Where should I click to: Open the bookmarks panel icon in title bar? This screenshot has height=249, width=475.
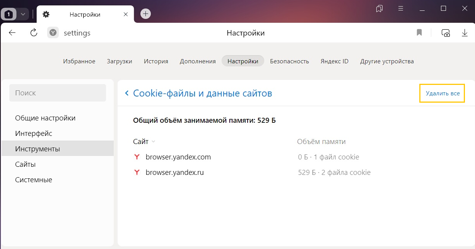(x=379, y=8)
